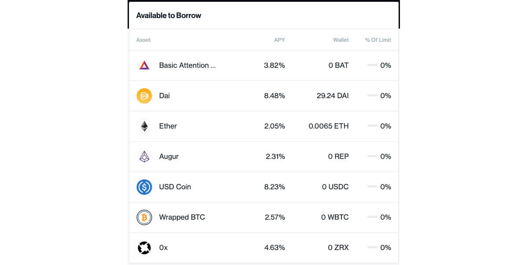Click the Dai limit progress bar

(x=372, y=96)
